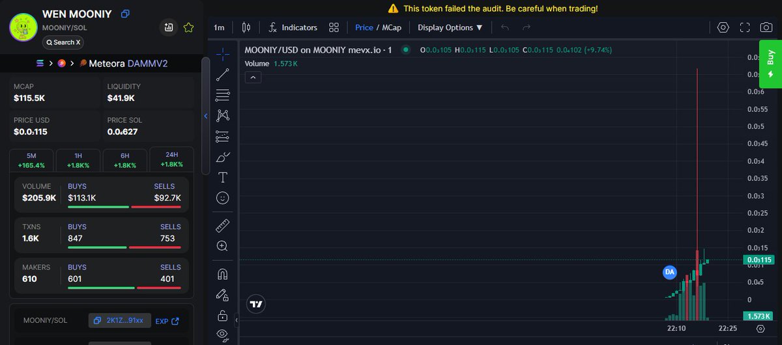Click the failed audit warning banner
Image resolution: width=782 pixels, height=345 pixels.
coord(493,8)
